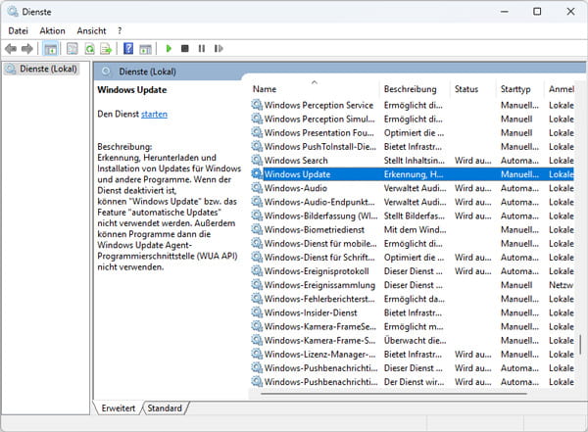The image size is (588, 432).
Task: Click the horizontal scrollbar of services list
Action: [393, 394]
